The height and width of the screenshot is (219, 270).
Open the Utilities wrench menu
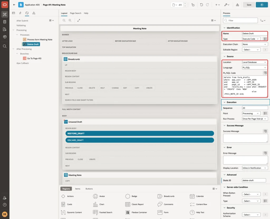click(227, 5)
